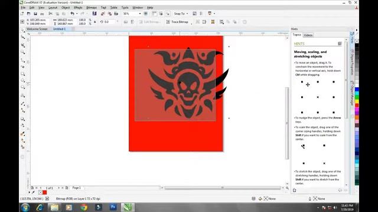The width and height of the screenshot is (378, 212).
Task: Open Object Properties docker tab
Action: (352, 62)
